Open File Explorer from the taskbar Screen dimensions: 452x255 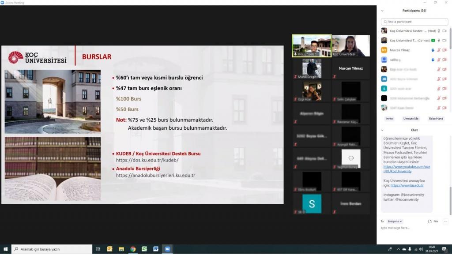tap(121, 249)
